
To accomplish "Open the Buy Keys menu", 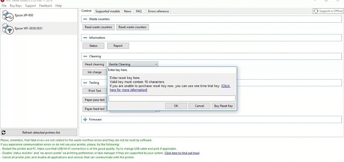I will point(16,6).
